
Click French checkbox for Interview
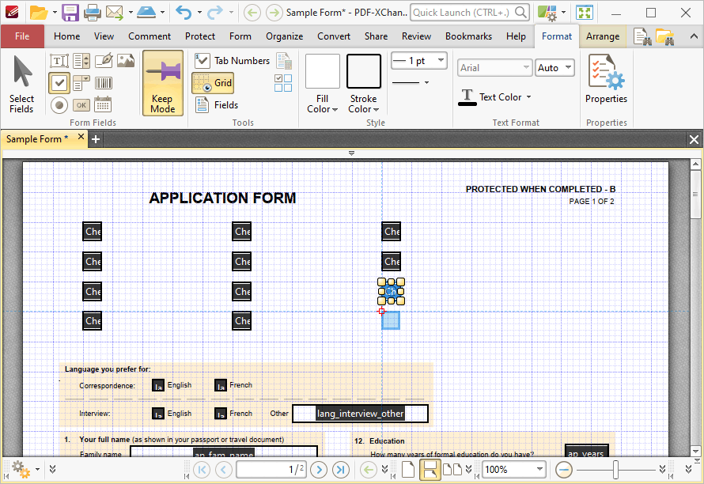pyautogui.click(x=221, y=414)
